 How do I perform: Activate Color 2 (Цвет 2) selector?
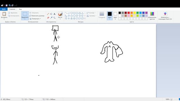tap(115, 16)
